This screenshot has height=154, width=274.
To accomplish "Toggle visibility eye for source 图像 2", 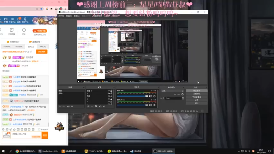I will tap(109, 91).
